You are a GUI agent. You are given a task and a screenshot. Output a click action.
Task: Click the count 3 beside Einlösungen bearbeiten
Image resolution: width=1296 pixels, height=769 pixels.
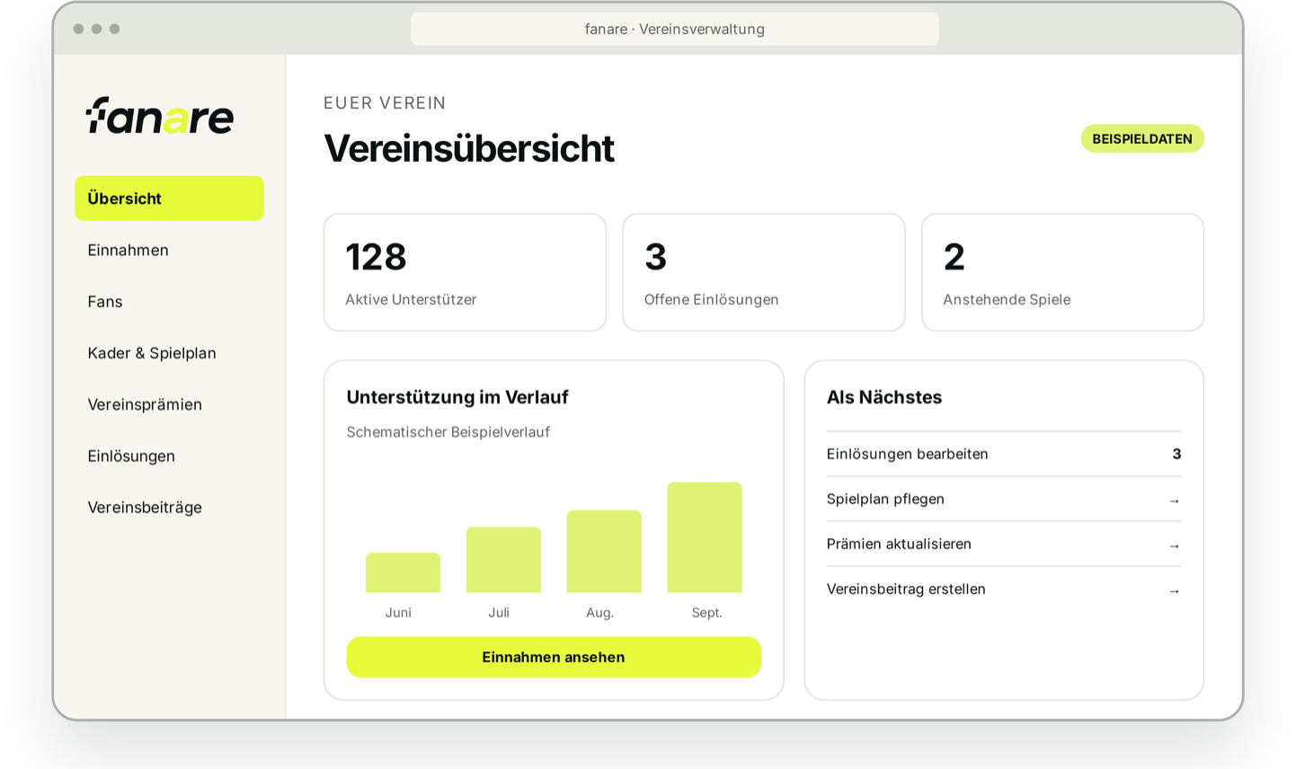[x=1176, y=454]
